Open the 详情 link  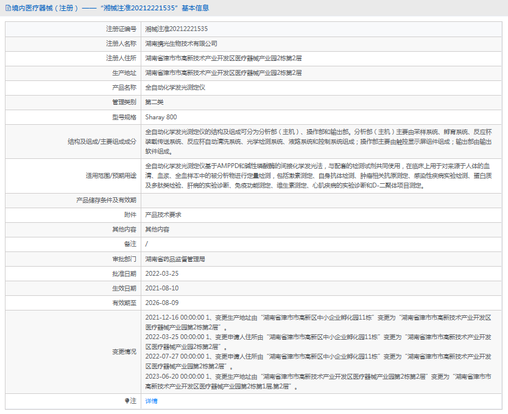pyautogui.click(x=151, y=401)
